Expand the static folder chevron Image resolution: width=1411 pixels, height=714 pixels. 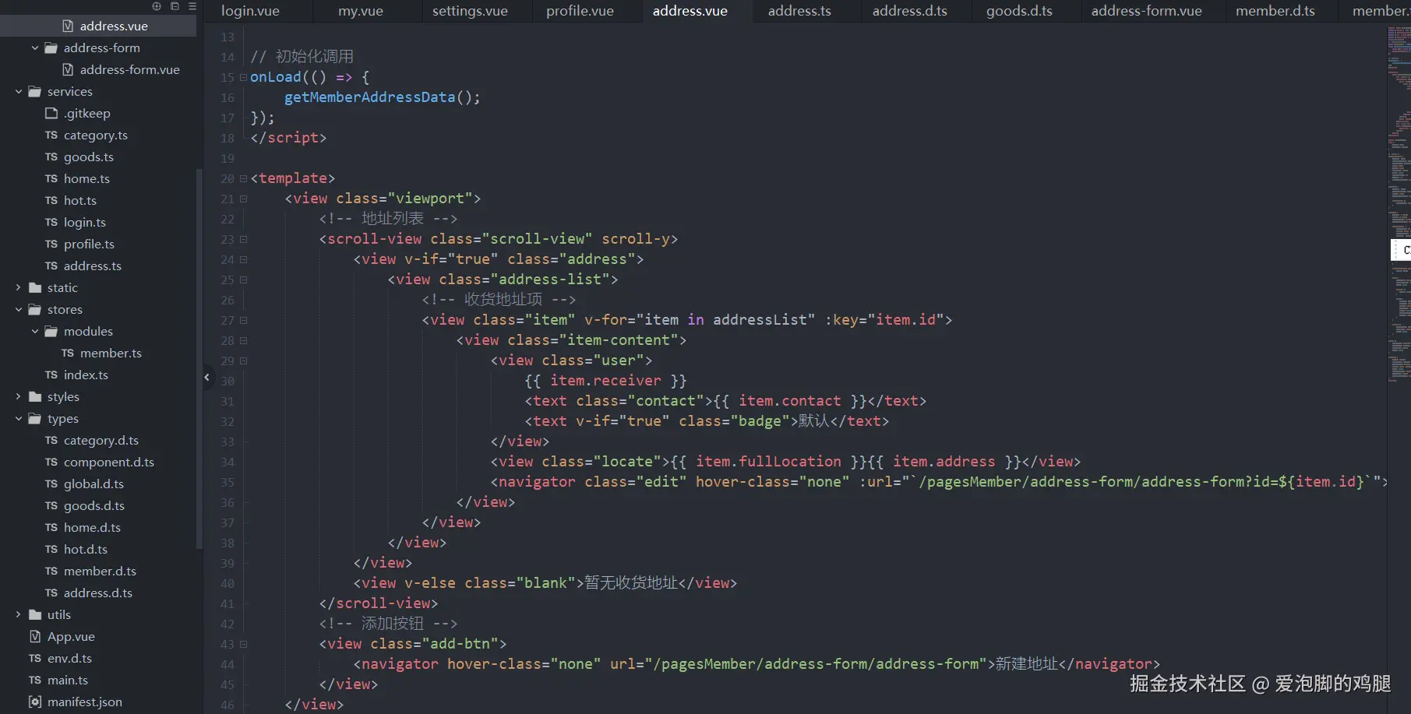click(19, 287)
